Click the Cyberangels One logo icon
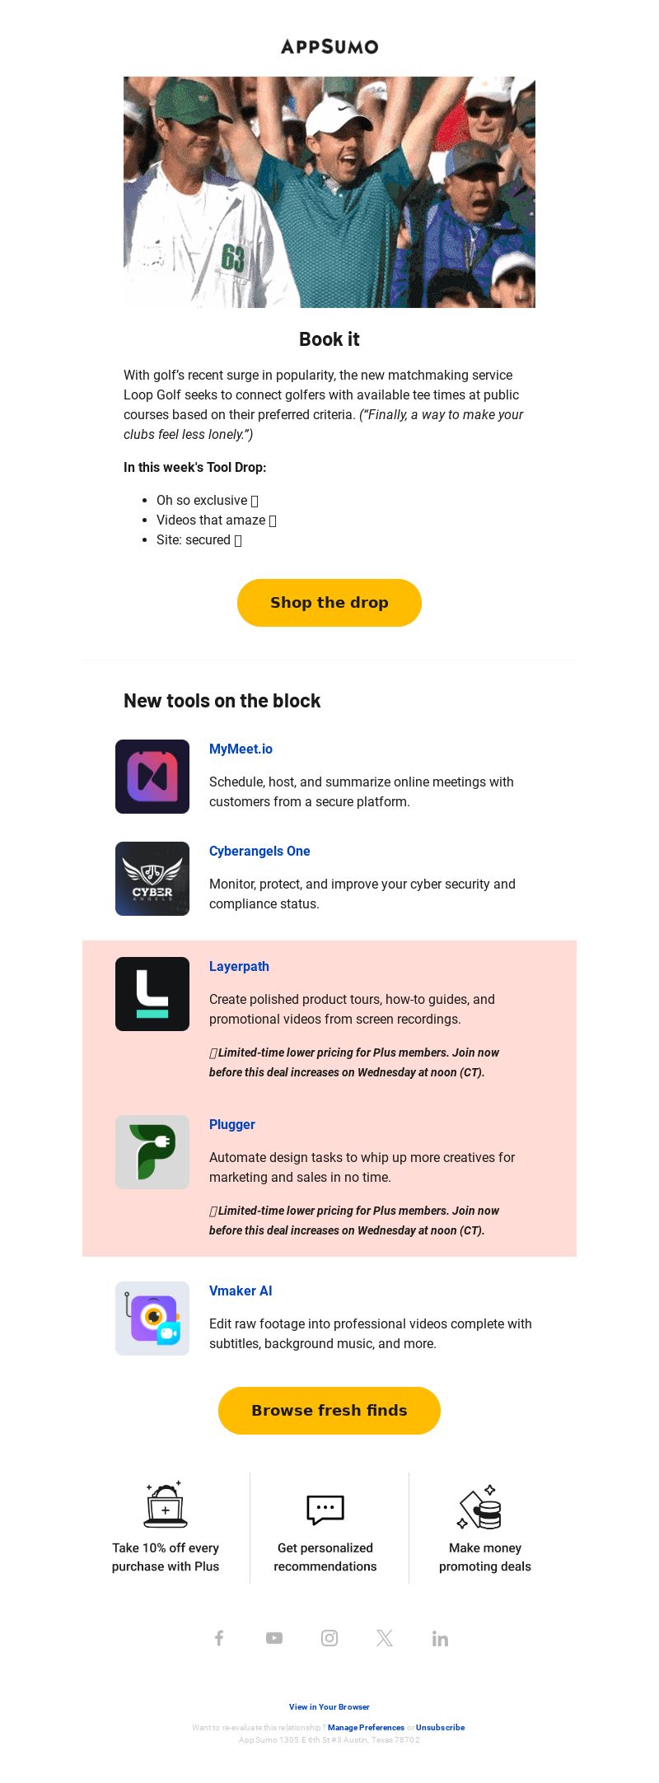 pyautogui.click(x=152, y=879)
